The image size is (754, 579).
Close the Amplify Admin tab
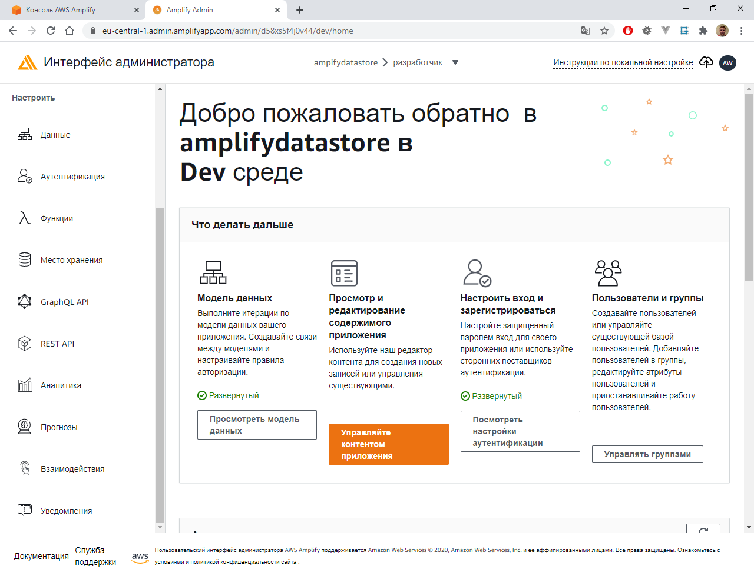click(x=277, y=10)
